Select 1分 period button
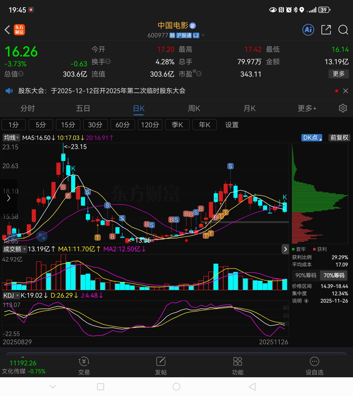This screenshot has height=396, width=353. (13, 125)
